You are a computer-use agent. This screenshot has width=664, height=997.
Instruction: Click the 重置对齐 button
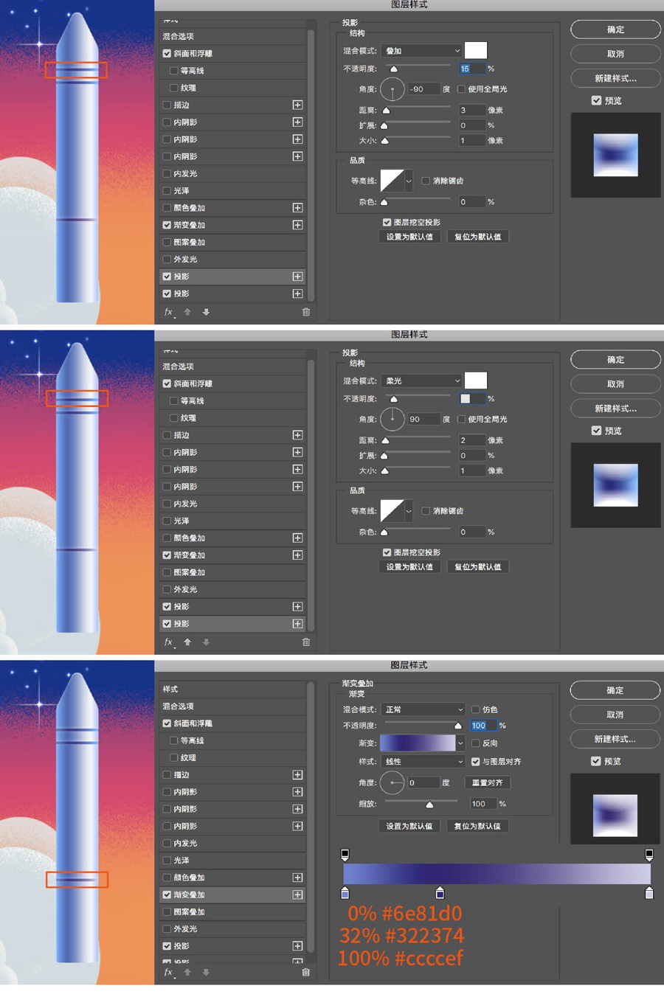point(488,782)
